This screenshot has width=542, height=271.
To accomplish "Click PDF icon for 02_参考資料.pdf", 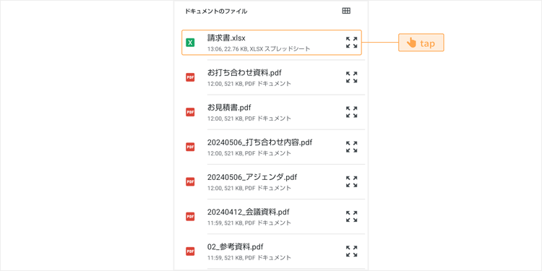I will [190, 251].
